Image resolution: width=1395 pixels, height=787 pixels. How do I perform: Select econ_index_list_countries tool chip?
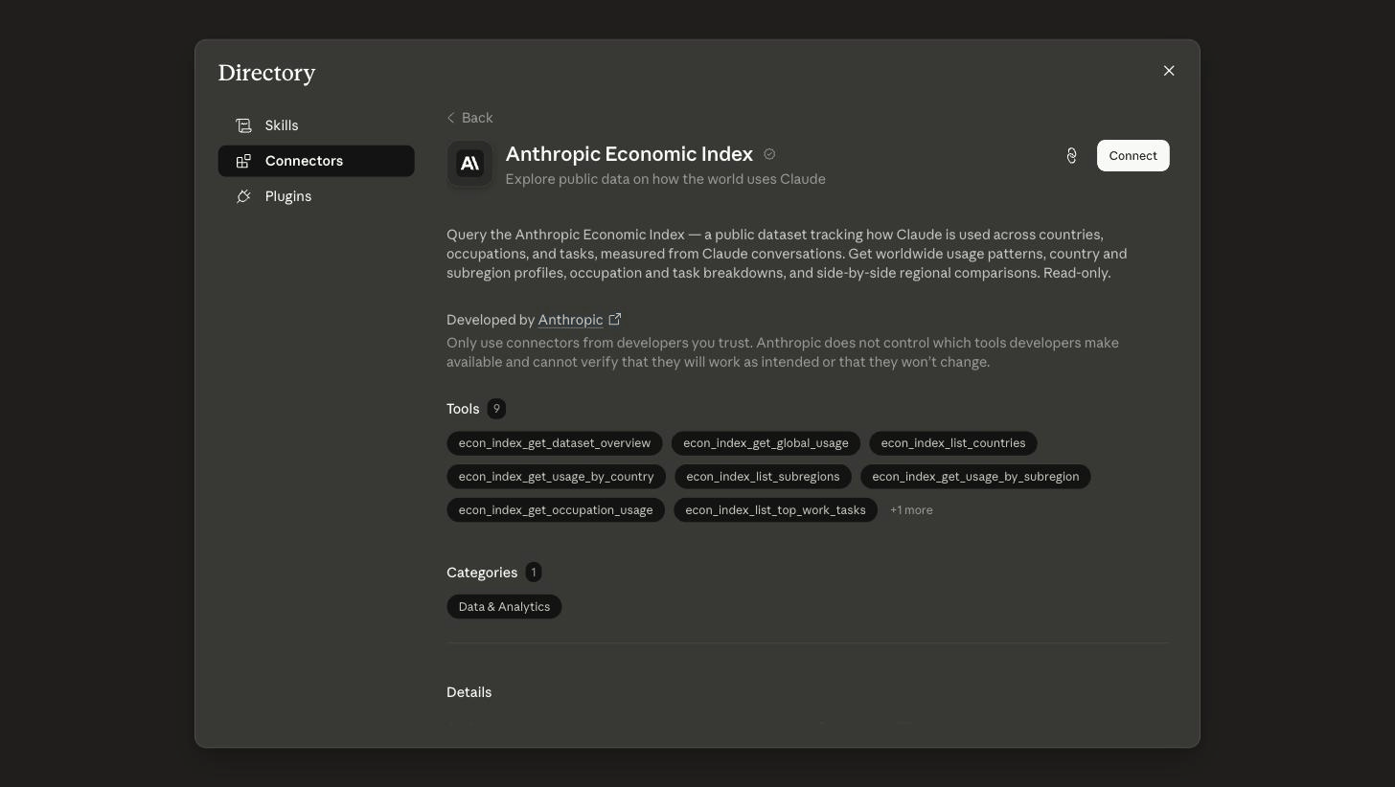953,443
